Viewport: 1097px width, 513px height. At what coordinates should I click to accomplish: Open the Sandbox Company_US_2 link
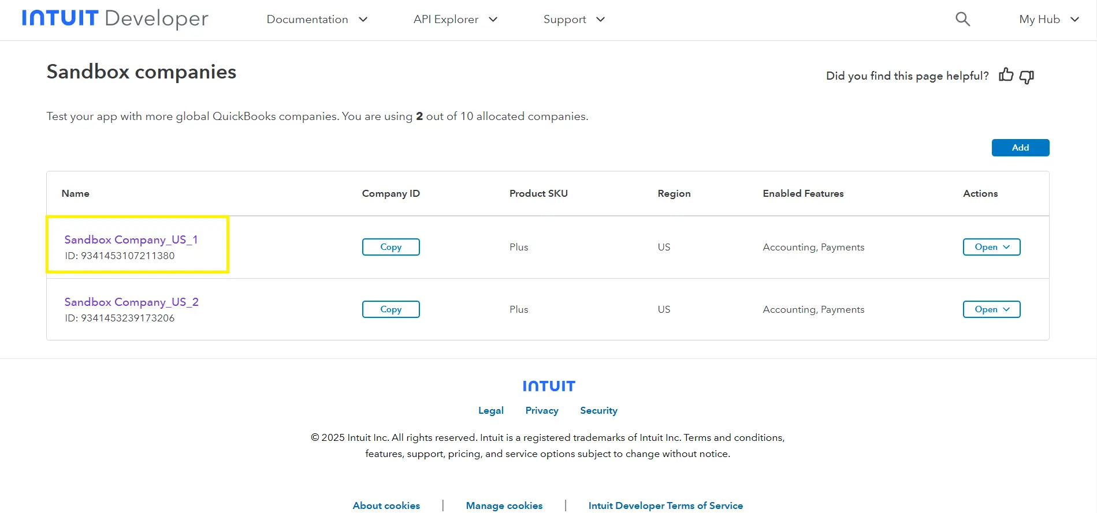(131, 302)
